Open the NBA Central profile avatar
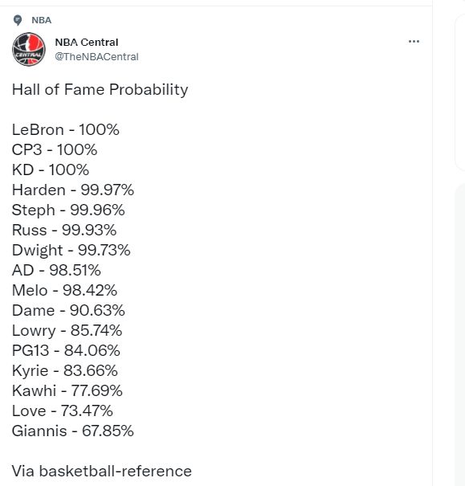Image resolution: width=465 pixels, height=486 pixels. tap(29, 49)
